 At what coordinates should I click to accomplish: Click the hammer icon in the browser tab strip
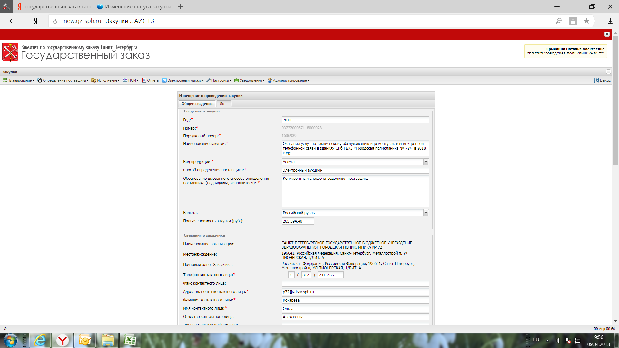tap(6, 6)
